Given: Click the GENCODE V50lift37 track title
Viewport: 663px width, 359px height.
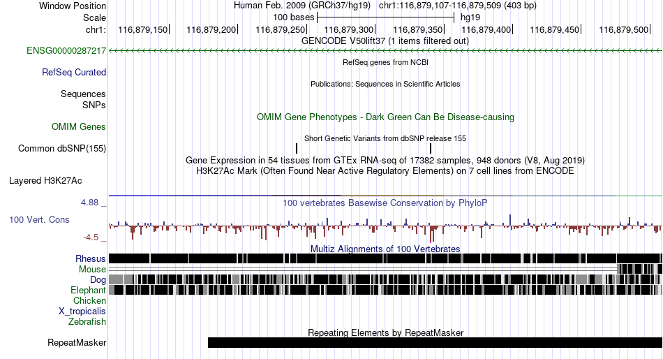Looking at the screenshot, I should (385, 41).
